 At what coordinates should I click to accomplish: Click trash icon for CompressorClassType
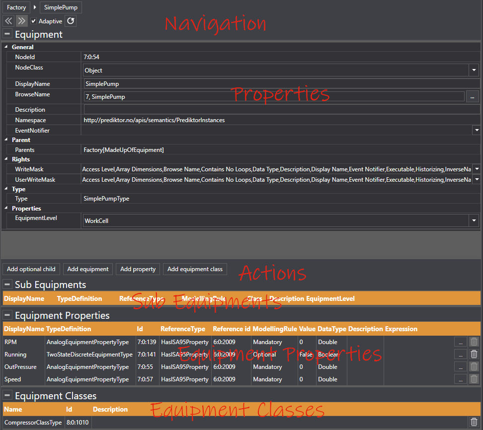(474, 422)
